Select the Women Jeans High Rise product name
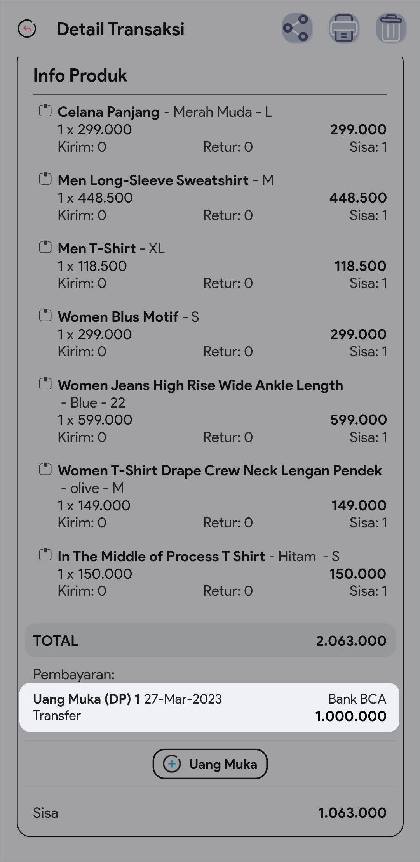 (200, 385)
